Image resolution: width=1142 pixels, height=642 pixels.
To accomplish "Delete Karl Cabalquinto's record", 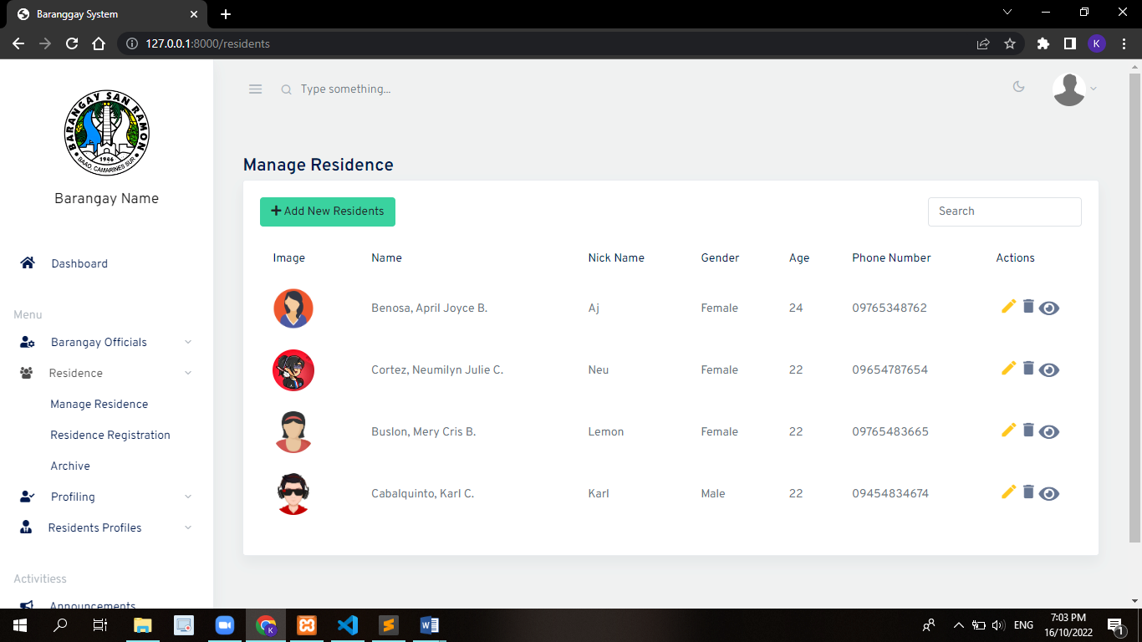I will [x=1028, y=492].
